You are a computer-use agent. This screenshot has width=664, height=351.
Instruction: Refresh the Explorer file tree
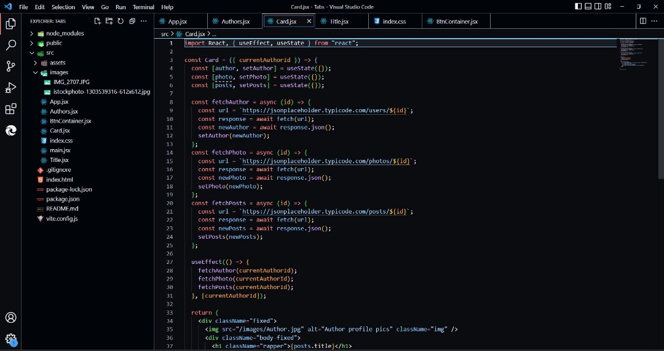point(121,21)
